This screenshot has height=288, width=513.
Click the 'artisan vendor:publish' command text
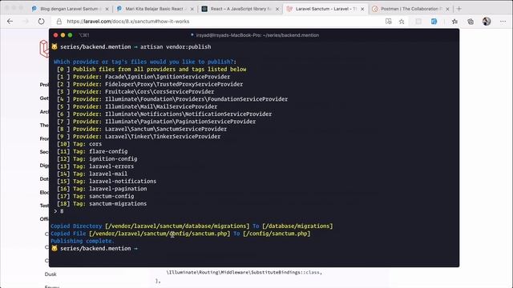point(176,46)
